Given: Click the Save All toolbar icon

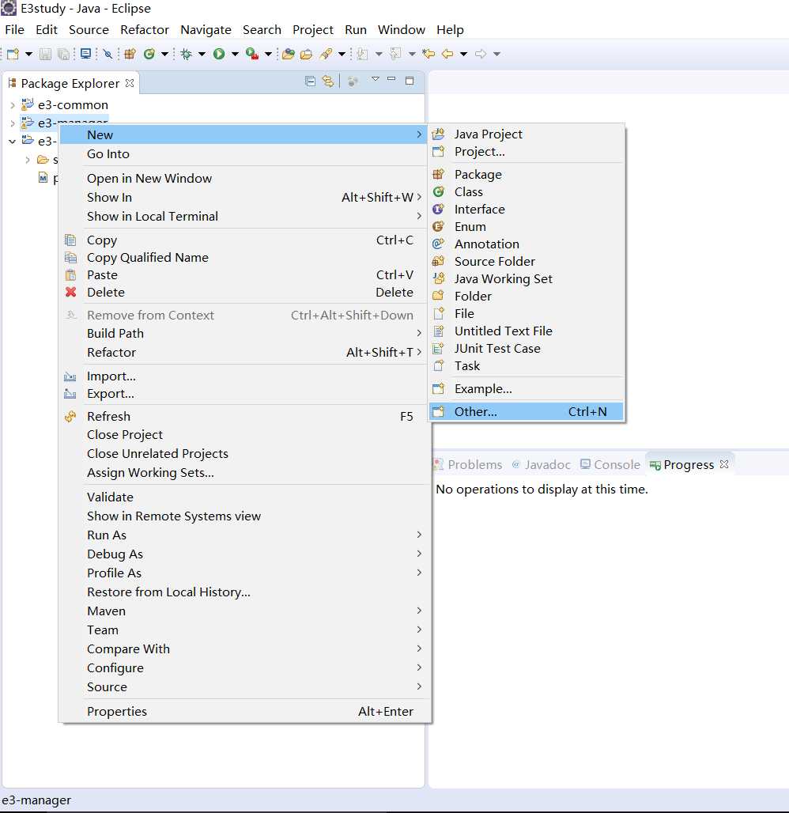Looking at the screenshot, I should 63,54.
